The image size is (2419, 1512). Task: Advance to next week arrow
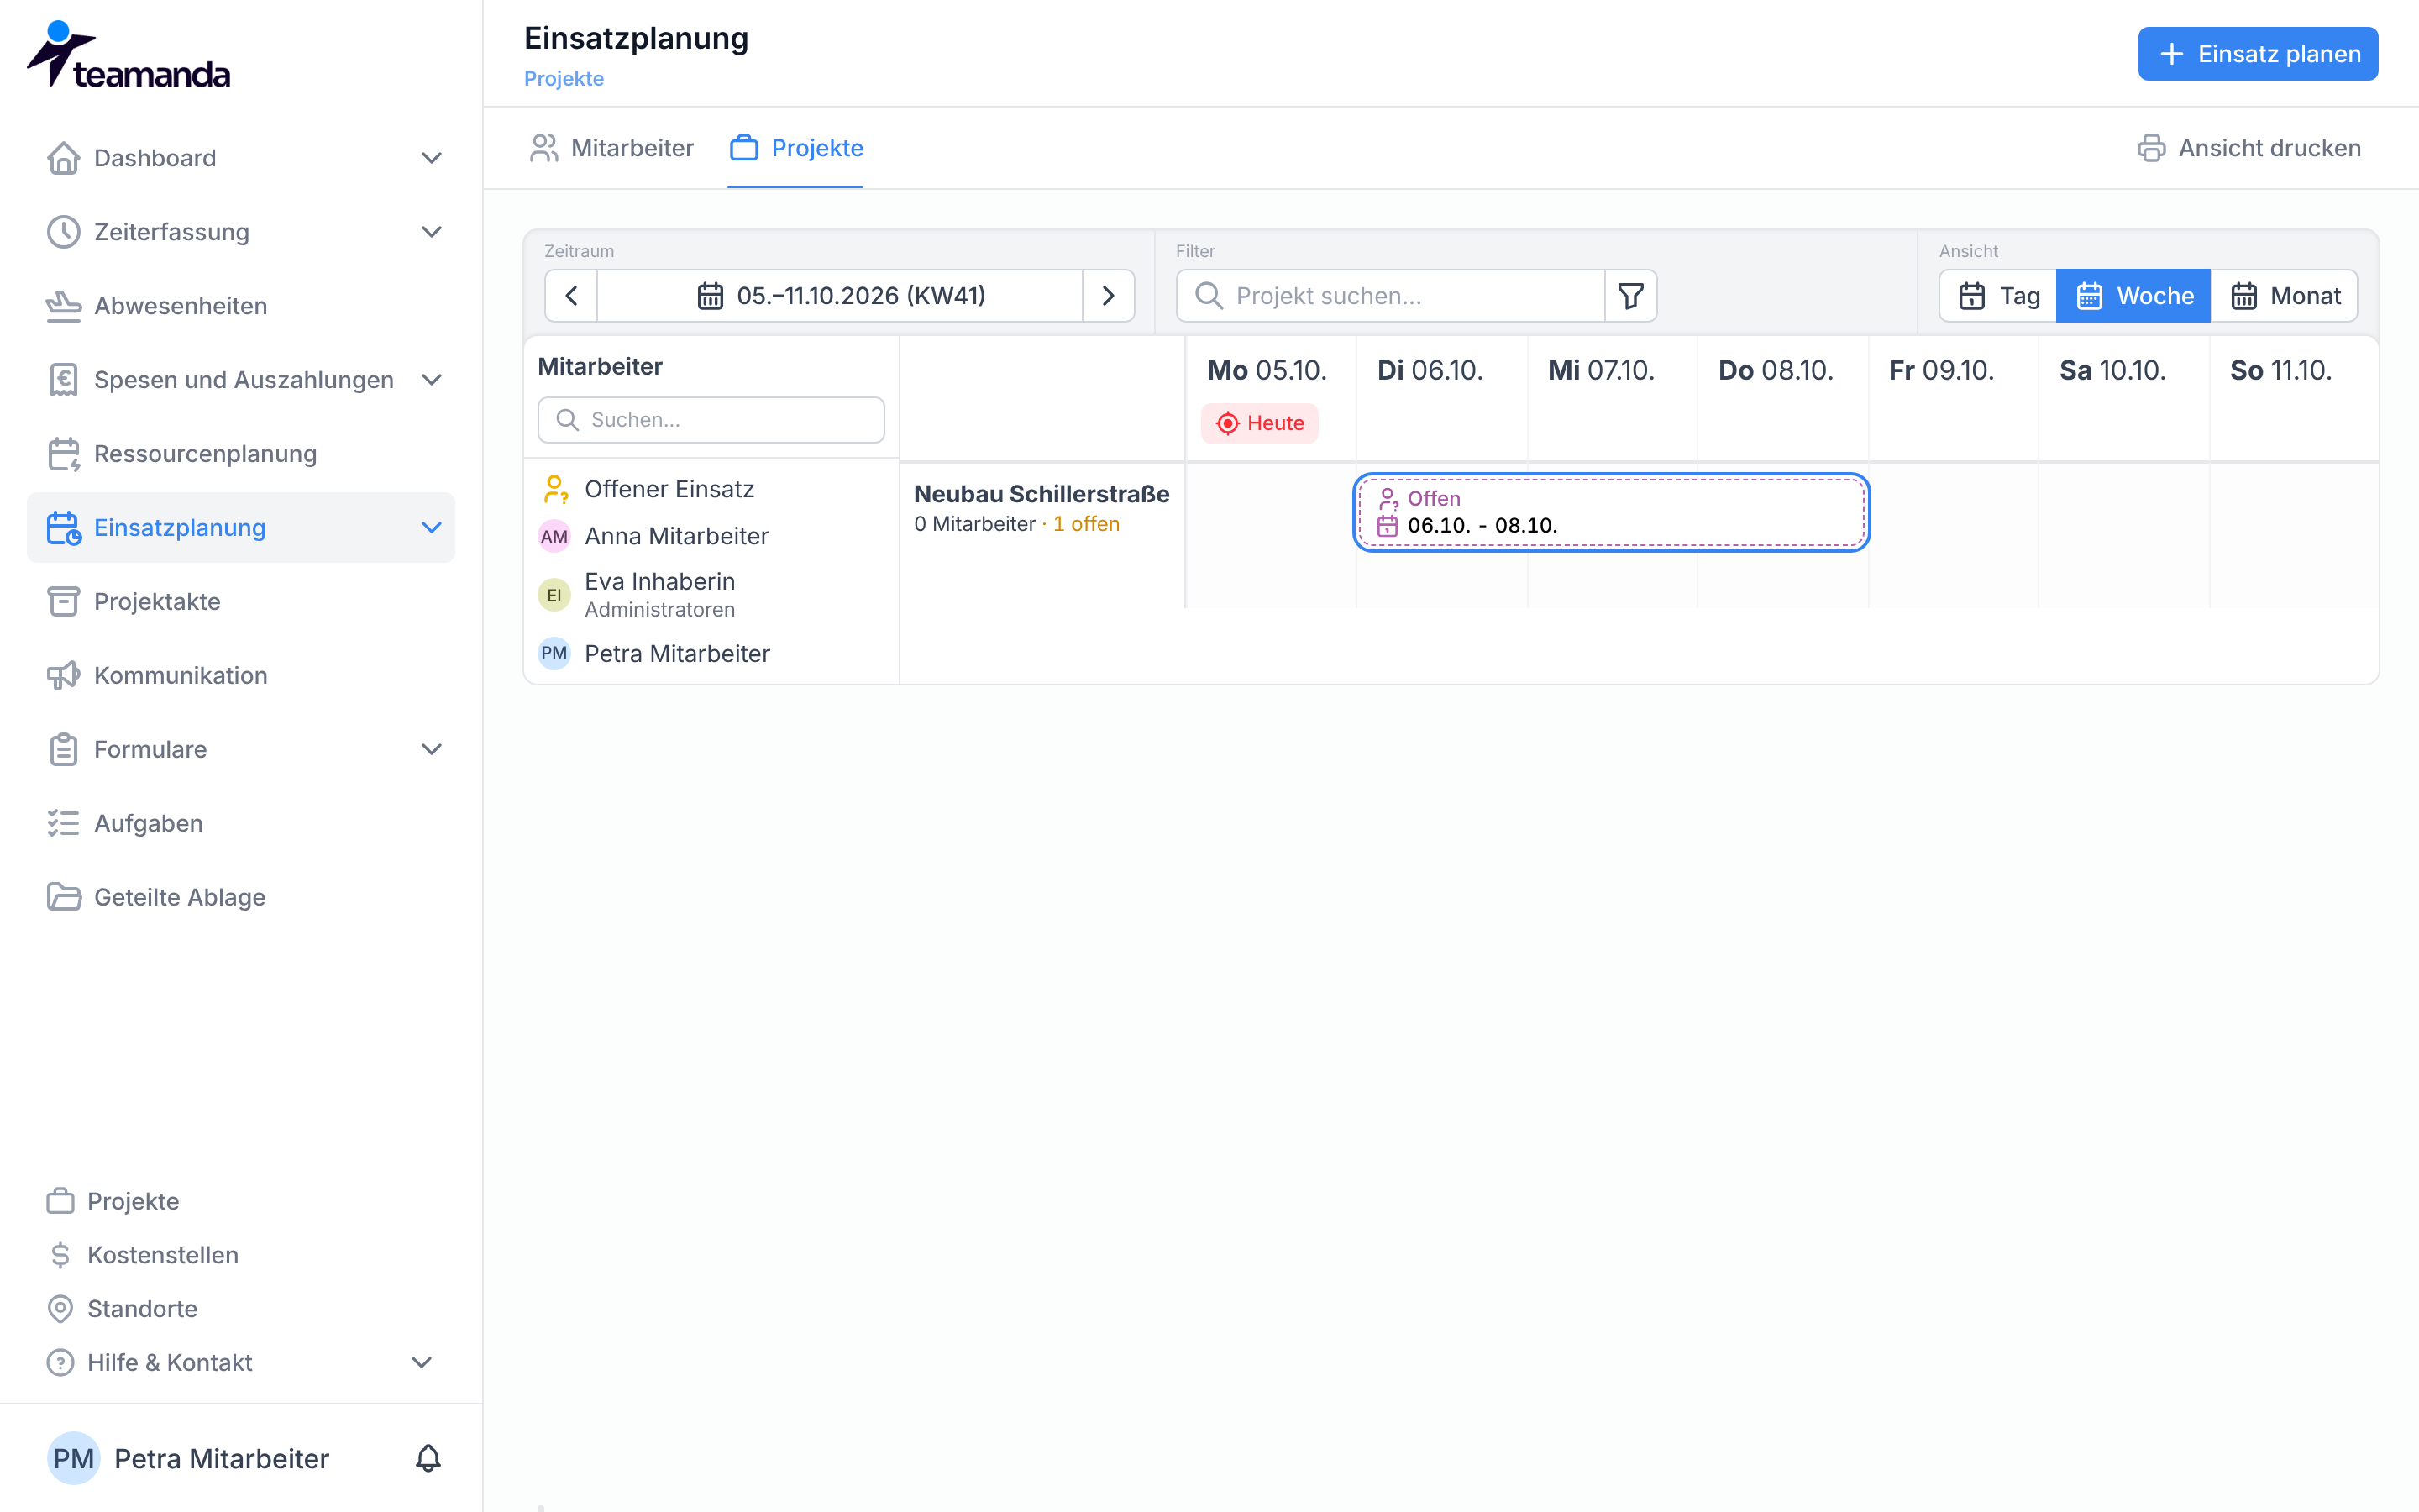click(x=1108, y=296)
